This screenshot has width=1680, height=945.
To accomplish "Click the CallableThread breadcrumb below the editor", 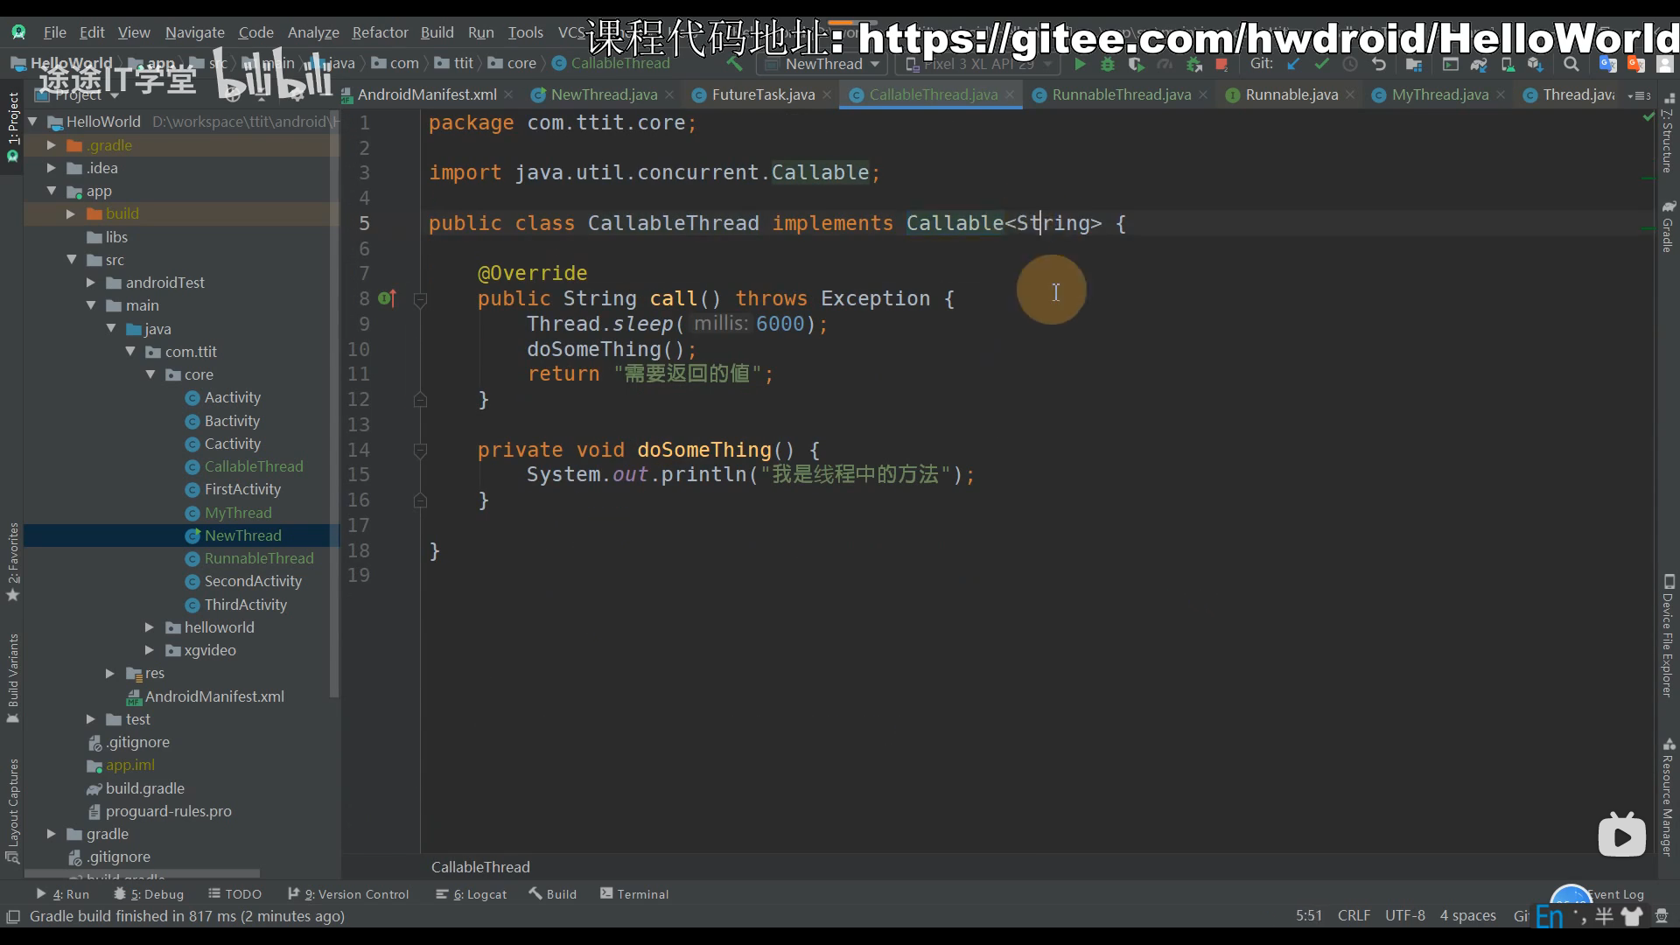I will click(480, 867).
